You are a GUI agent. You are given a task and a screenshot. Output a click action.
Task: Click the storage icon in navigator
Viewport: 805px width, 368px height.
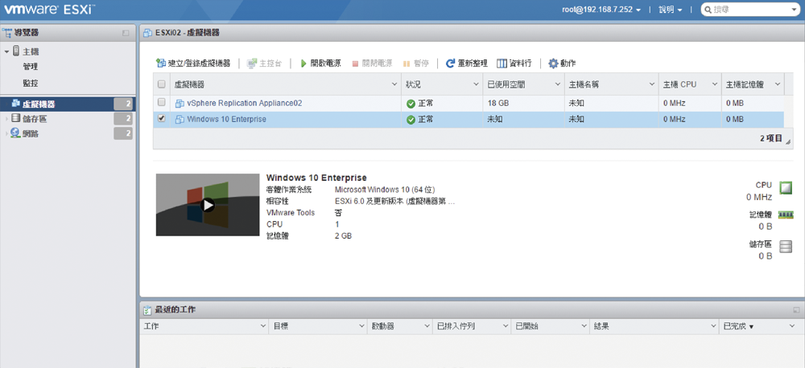[x=15, y=119]
